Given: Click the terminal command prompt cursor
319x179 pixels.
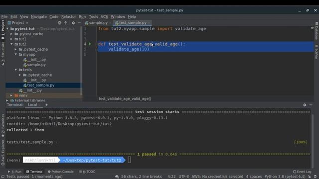Looking at the screenshot, I should [129, 160].
